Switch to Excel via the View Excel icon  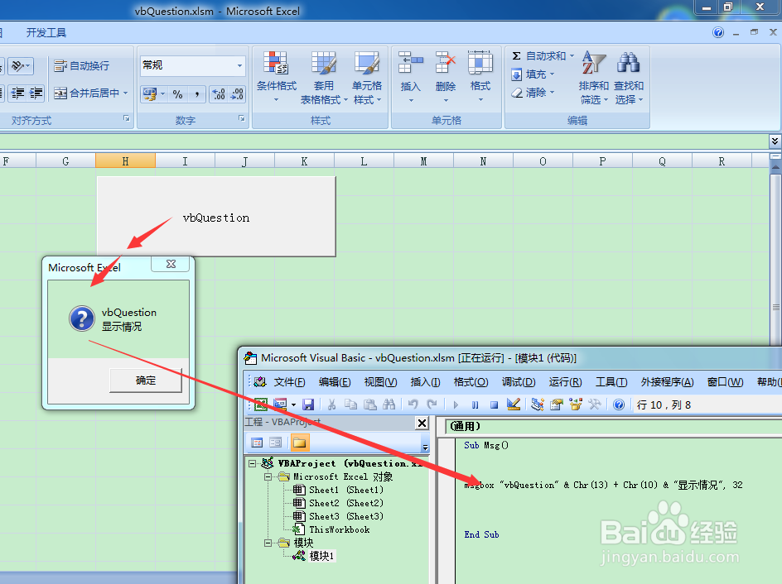pyautogui.click(x=263, y=404)
